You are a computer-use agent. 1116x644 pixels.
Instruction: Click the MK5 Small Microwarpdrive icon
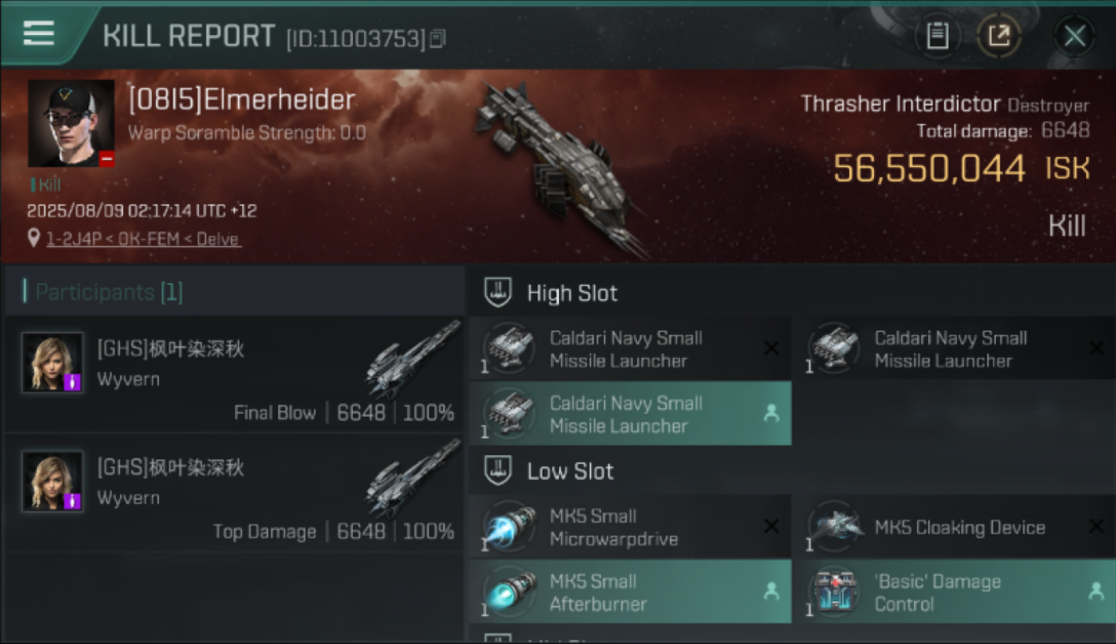pyautogui.click(x=510, y=527)
